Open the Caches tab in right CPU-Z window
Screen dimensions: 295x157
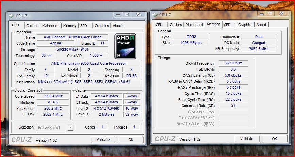(x=176, y=24)
